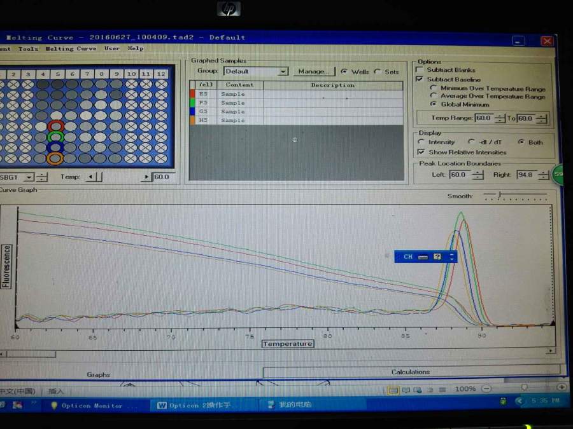
Task: Click the Right peak boundary stepper
Action: [544, 175]
